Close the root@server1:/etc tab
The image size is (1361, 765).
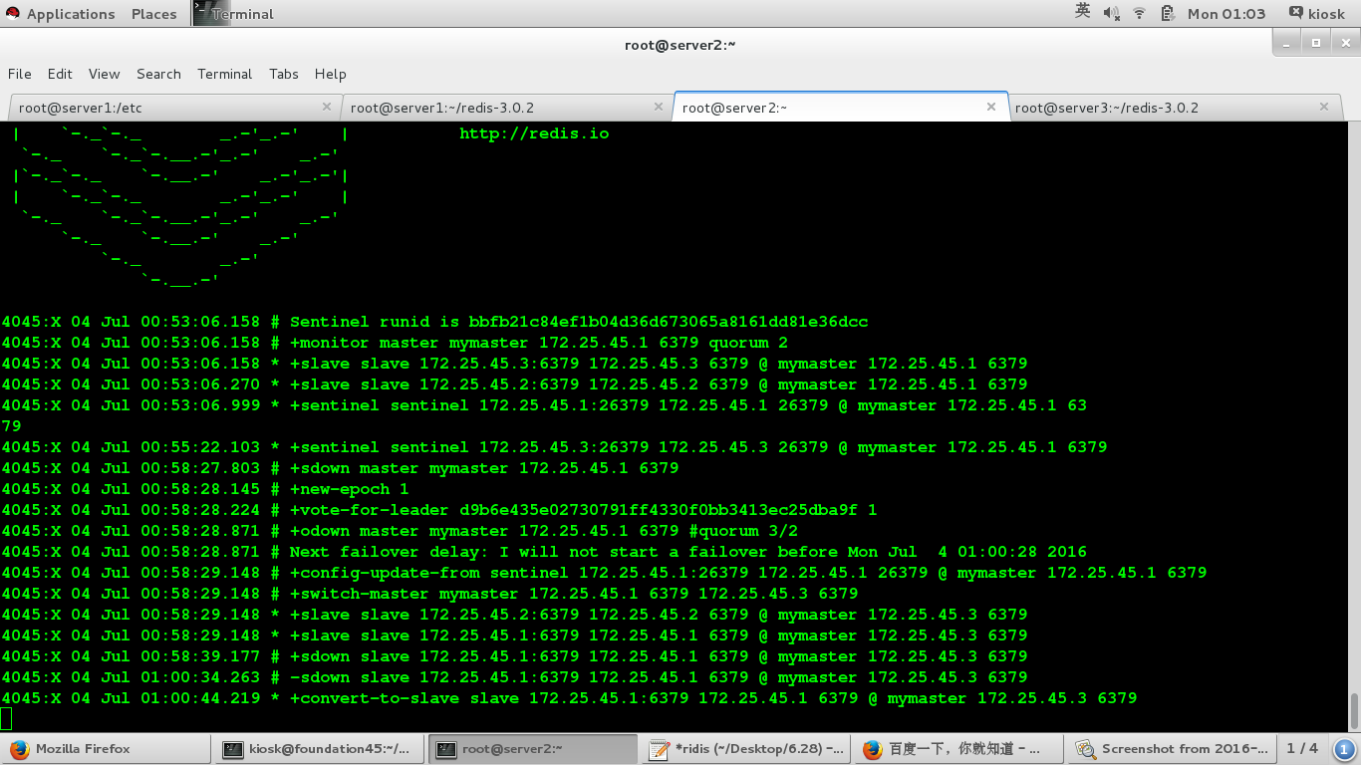327,107
